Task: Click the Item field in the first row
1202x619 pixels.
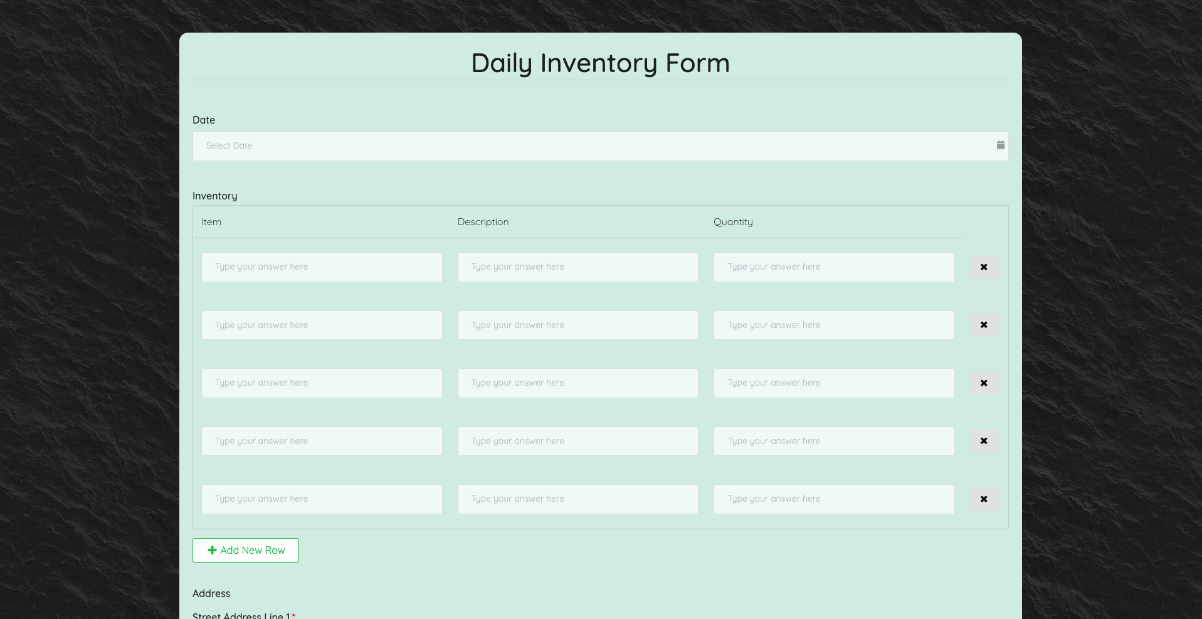Action: [322, 267]
